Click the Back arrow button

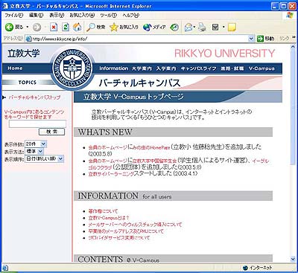(x=10, y=27)
